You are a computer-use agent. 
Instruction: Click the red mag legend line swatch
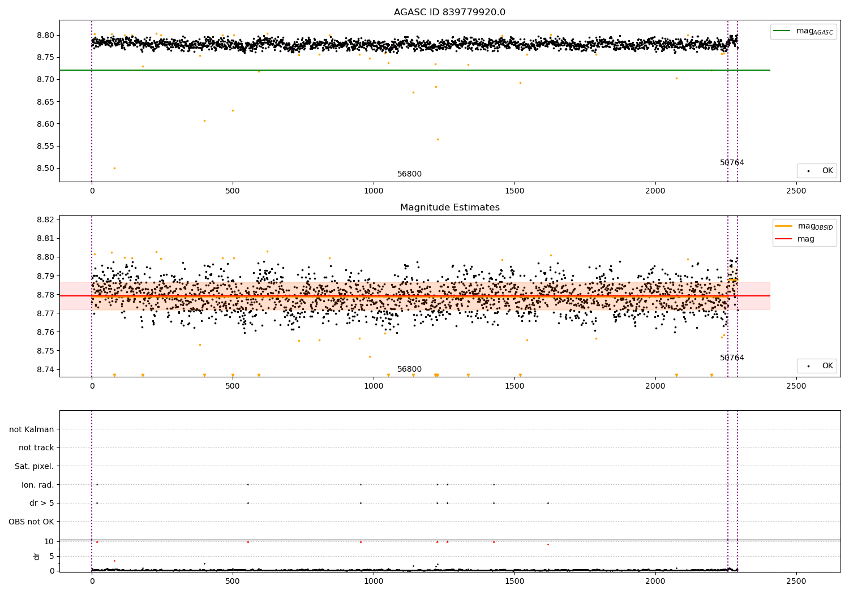click(x=784, y=239)
